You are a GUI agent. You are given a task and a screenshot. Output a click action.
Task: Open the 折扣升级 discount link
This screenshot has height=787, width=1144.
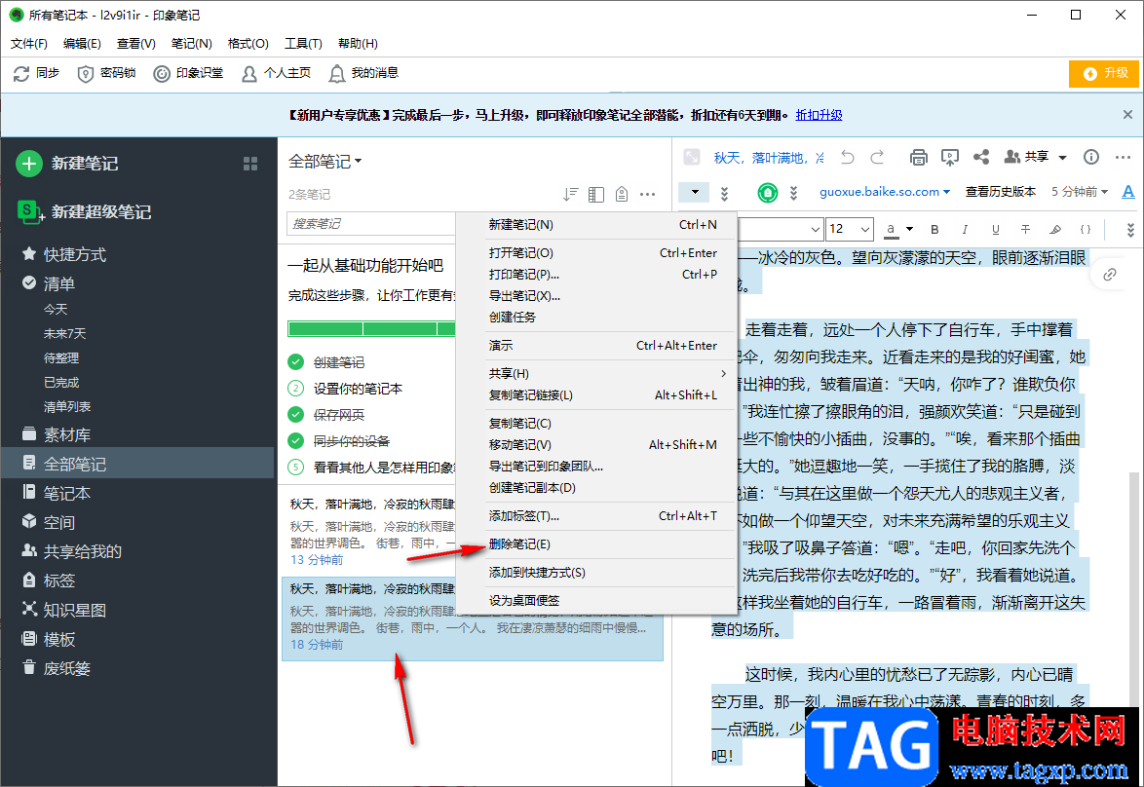[819, 115]
